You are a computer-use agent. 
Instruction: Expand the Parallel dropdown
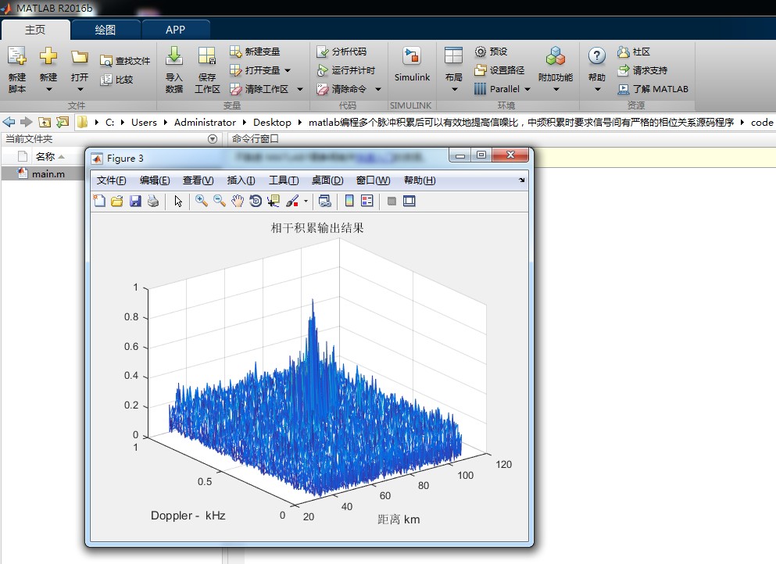coord(527,89)
